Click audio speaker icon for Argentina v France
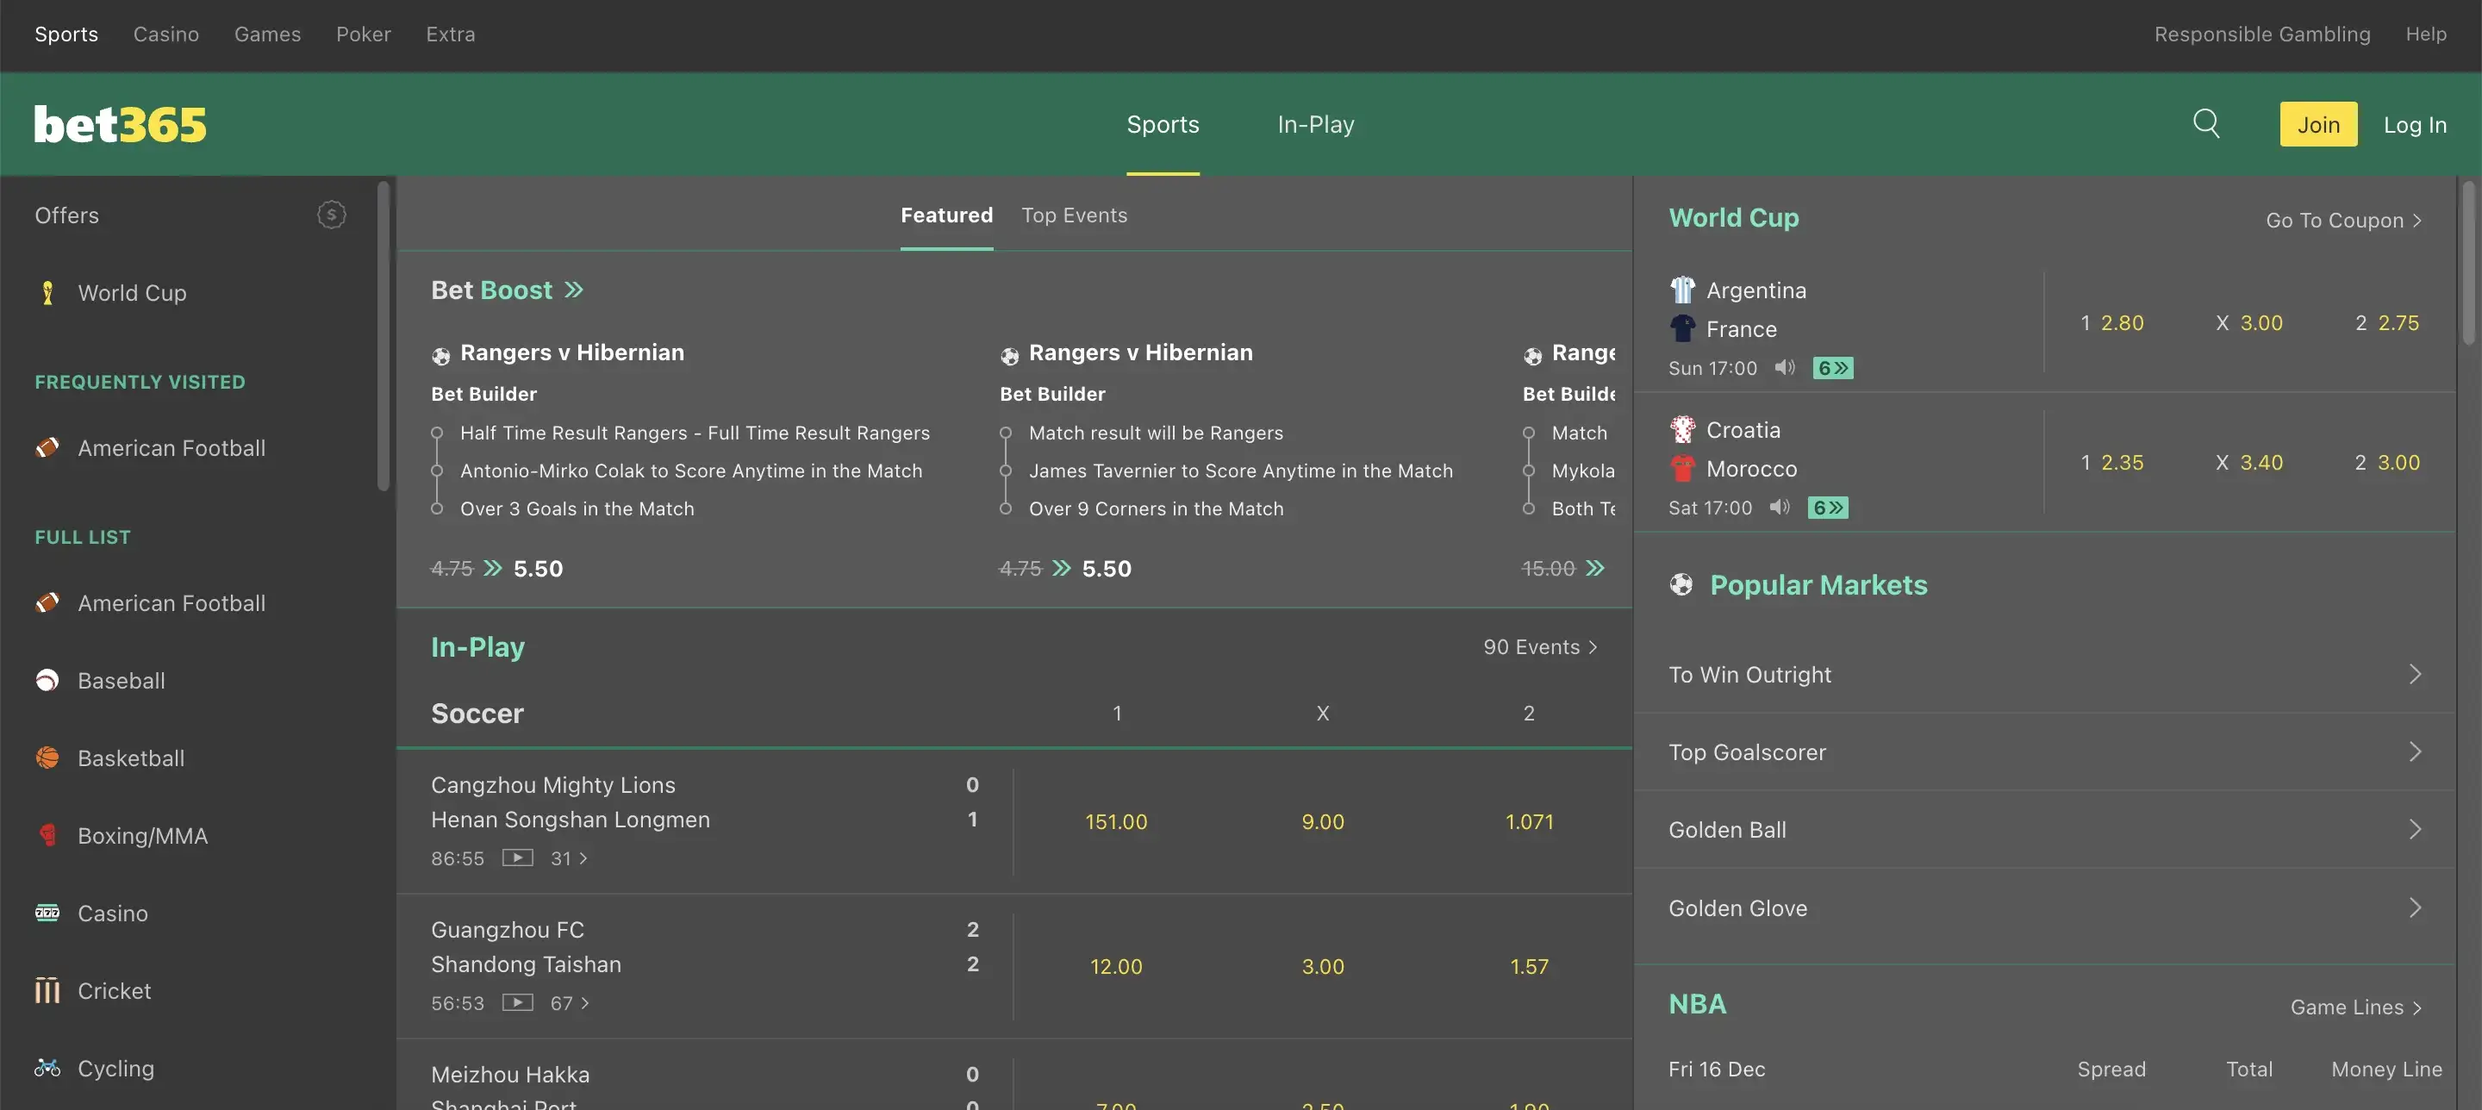The height and width of the screenshot is (1110, 2482). [x=1785, y=367]
